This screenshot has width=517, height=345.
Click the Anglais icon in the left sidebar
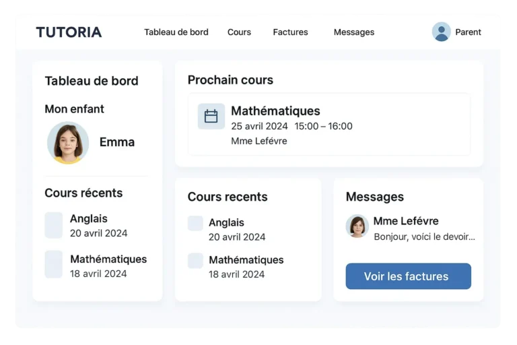click(x=53, y=225)
